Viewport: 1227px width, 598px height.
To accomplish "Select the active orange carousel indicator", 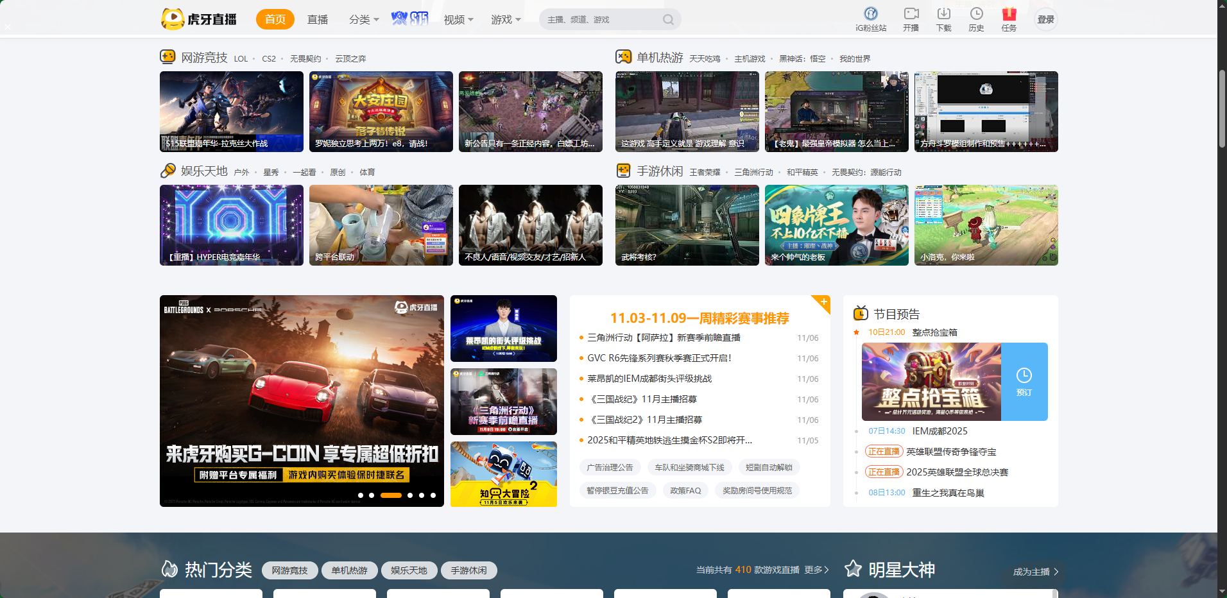I will pyautogui.click(x=391, y=495).
